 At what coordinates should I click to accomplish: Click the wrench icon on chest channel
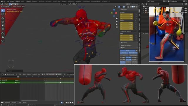click(x=15, y=82)
